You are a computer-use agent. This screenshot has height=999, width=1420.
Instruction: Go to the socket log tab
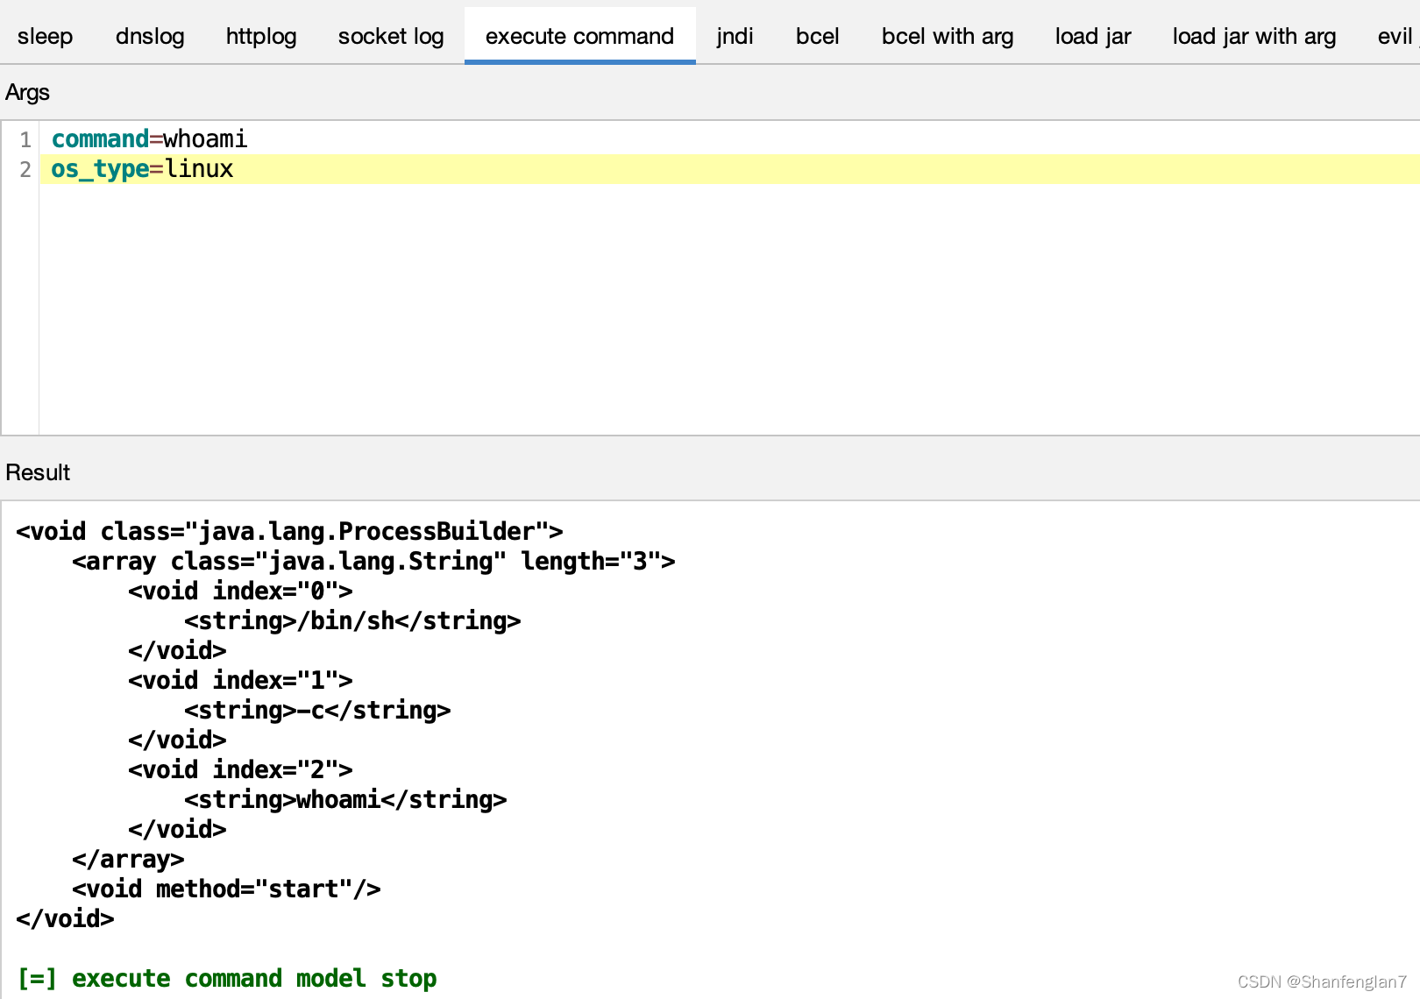[391, 36]
